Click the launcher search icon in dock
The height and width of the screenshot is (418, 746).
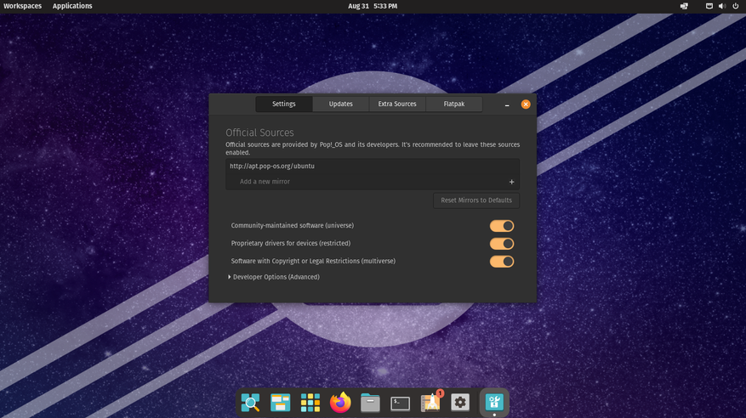[250, 402]
